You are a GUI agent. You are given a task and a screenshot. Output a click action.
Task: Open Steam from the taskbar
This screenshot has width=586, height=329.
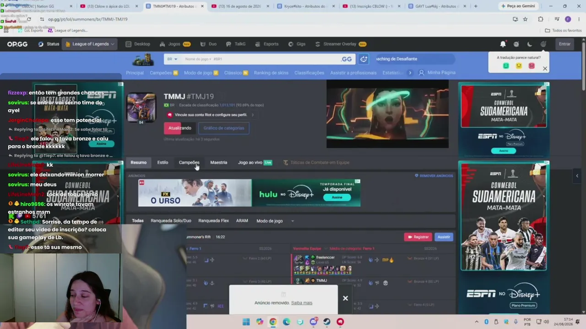pos(326,322)
